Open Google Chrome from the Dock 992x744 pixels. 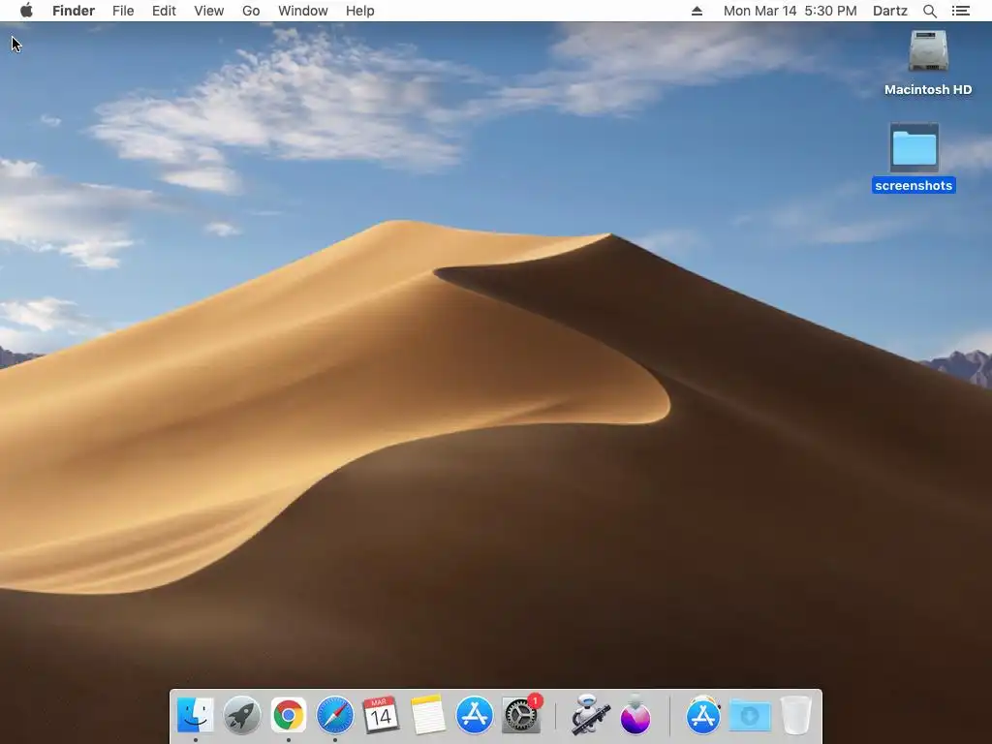(289, 715)
